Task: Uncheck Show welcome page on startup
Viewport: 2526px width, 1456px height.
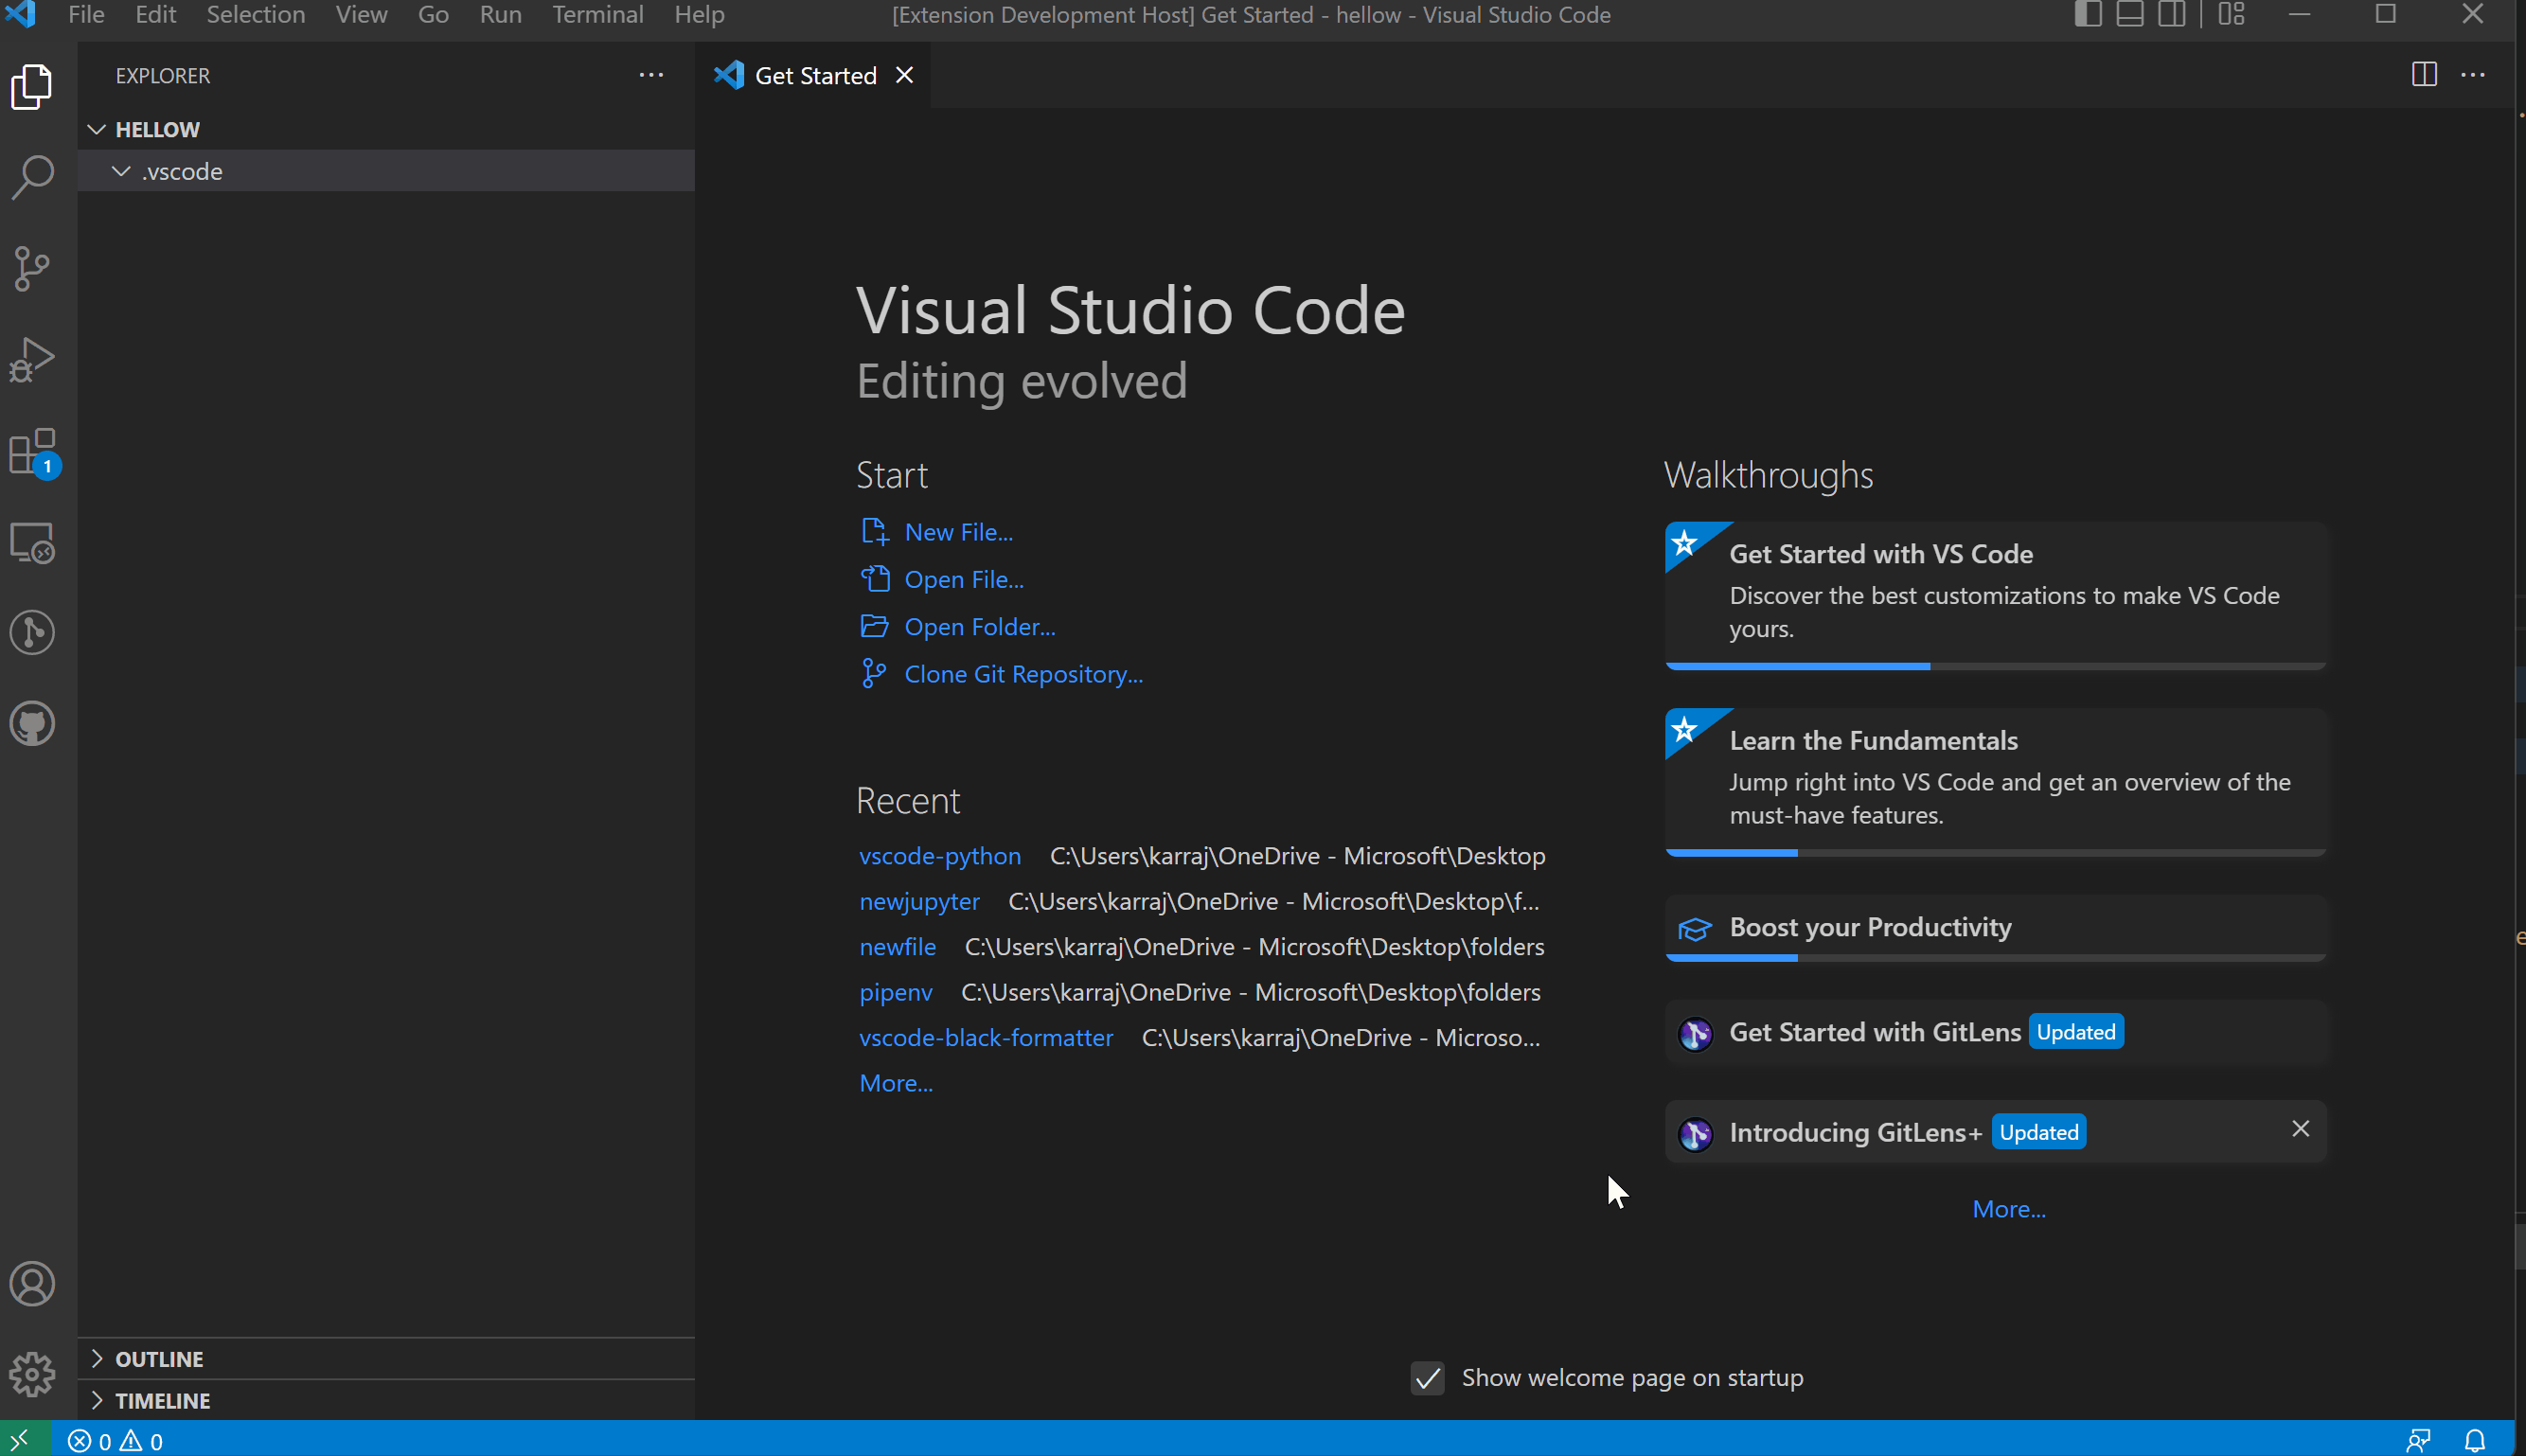Action: (1427, 1378)
